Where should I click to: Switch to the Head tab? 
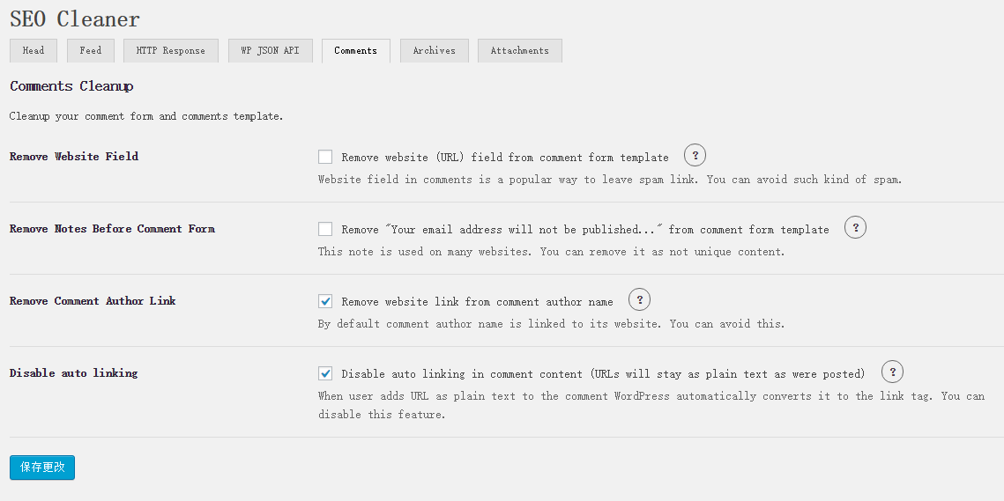click(33, 51)
